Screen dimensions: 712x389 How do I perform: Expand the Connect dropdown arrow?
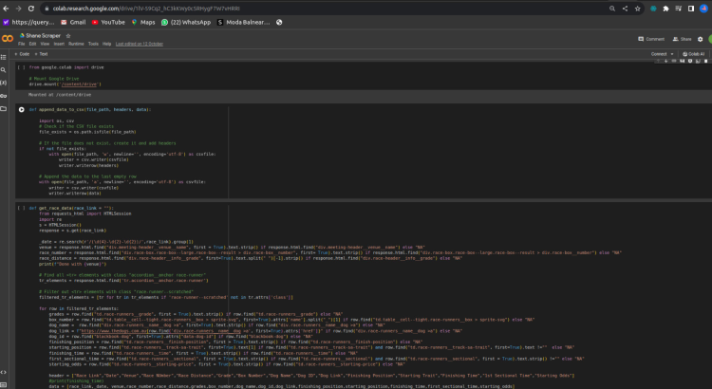click(673, 54)
